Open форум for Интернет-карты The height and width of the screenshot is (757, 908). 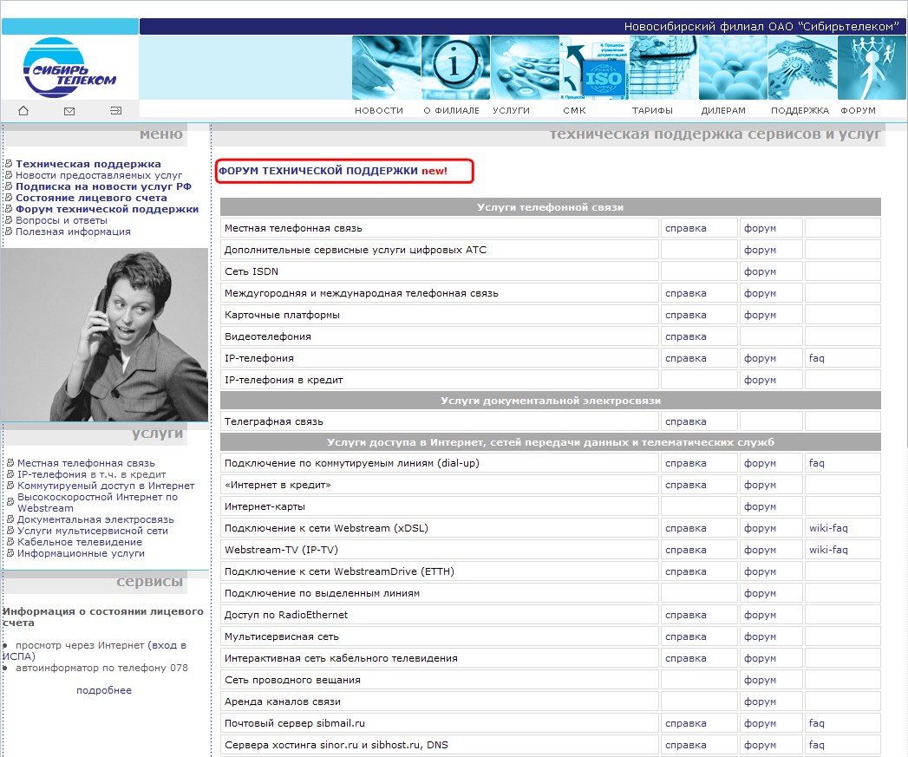pyautogui.click(x=760, y=506)
